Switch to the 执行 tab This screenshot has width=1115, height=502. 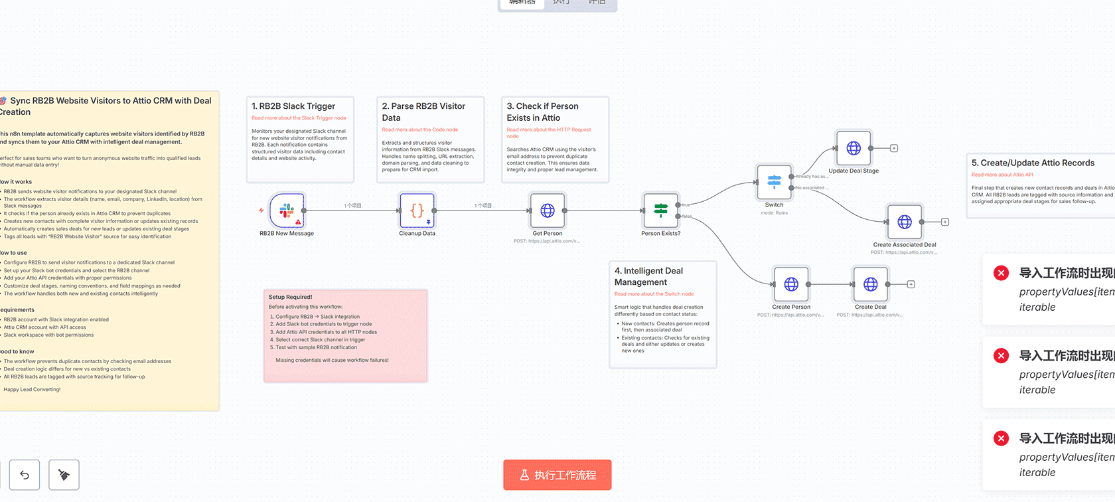coord(561,3)
